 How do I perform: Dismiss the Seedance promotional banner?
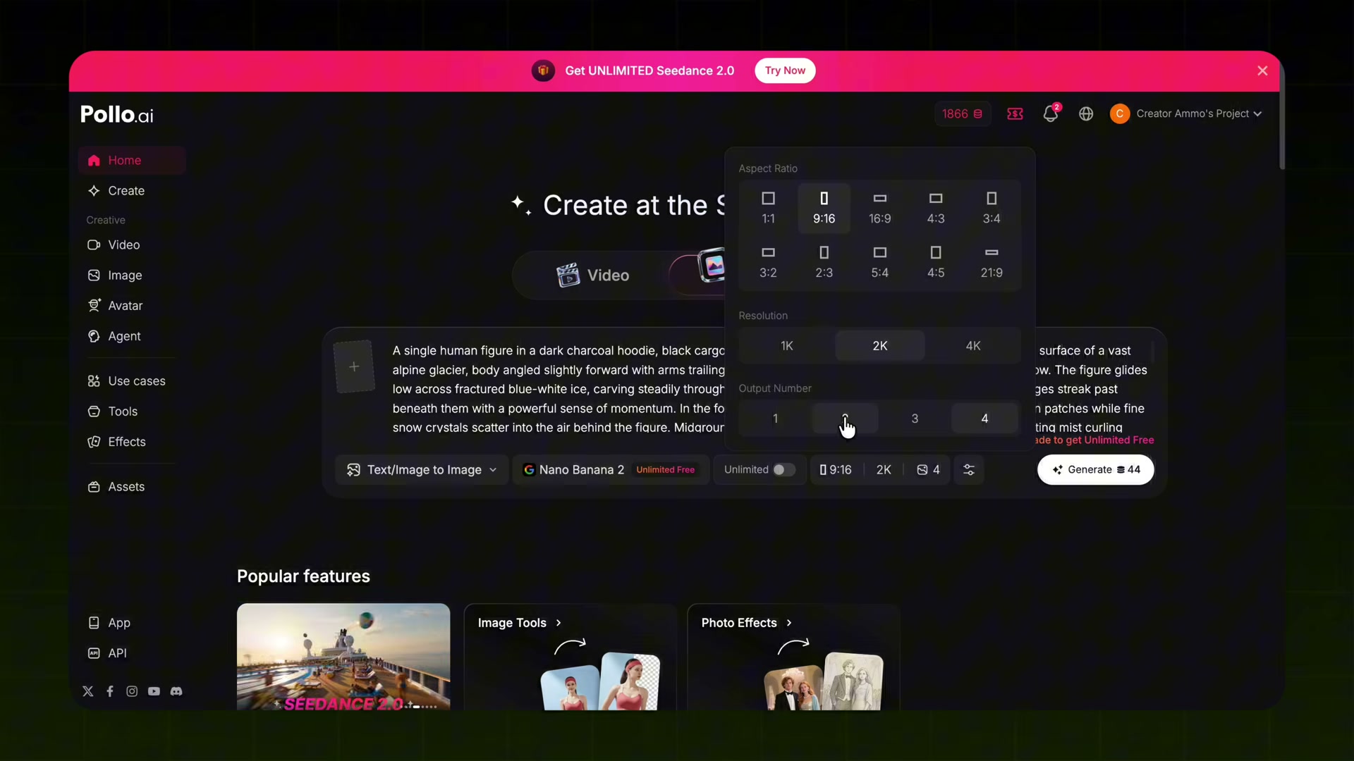1262,70
